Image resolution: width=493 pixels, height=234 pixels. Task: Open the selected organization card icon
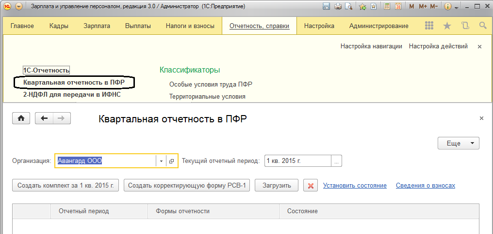pyautogui.click(x=172, y=161)
